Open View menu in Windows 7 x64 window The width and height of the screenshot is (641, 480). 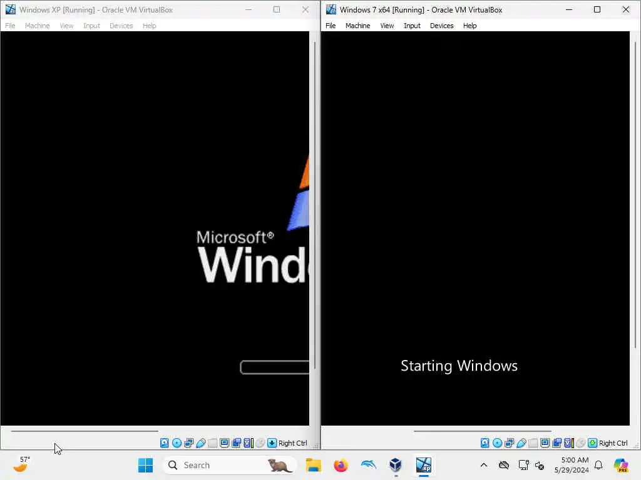pos(387,26)
